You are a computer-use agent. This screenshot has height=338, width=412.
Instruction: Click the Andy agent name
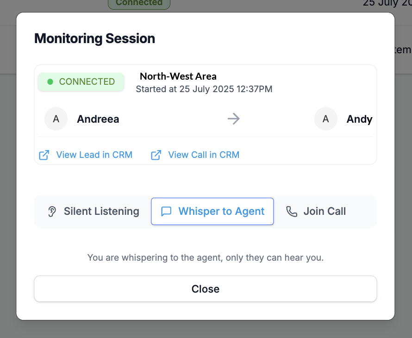(359, 119)
